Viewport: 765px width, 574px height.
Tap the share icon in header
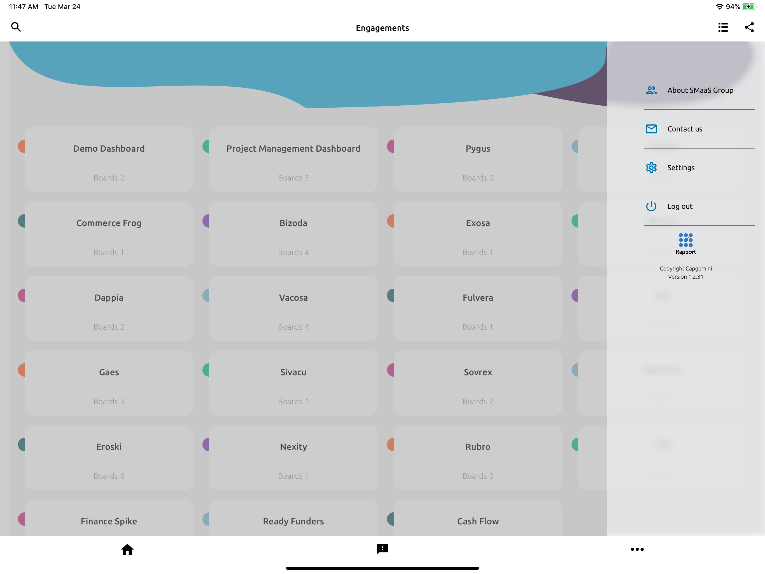[x=749, y=27]
